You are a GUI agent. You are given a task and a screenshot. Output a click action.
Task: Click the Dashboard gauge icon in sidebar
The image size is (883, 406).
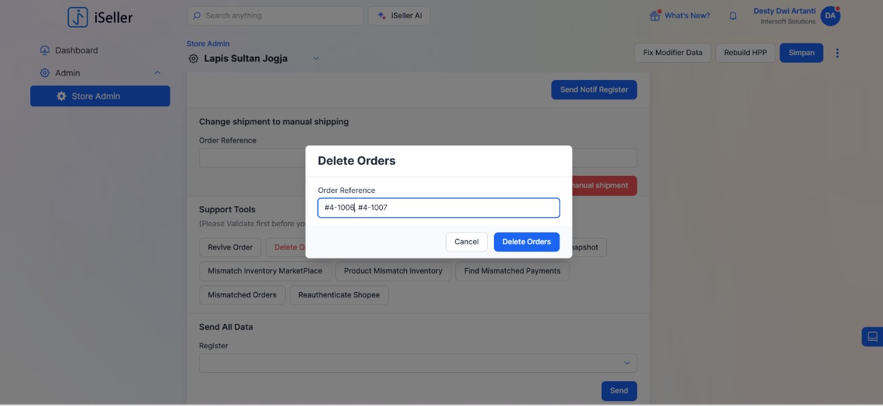pos(45,50)
